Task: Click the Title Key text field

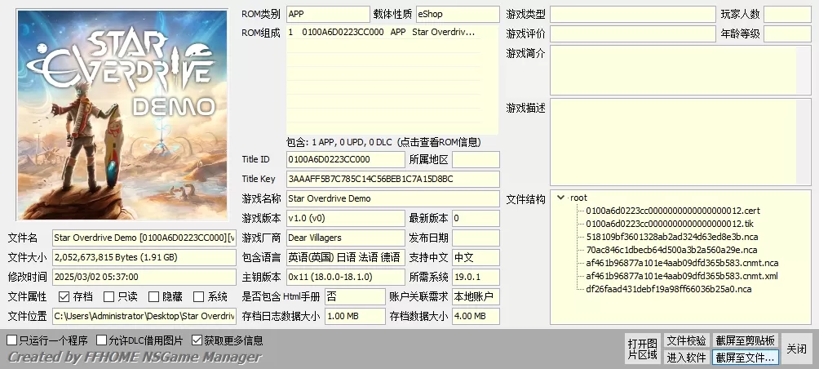Action: click(x=392, y=179)
